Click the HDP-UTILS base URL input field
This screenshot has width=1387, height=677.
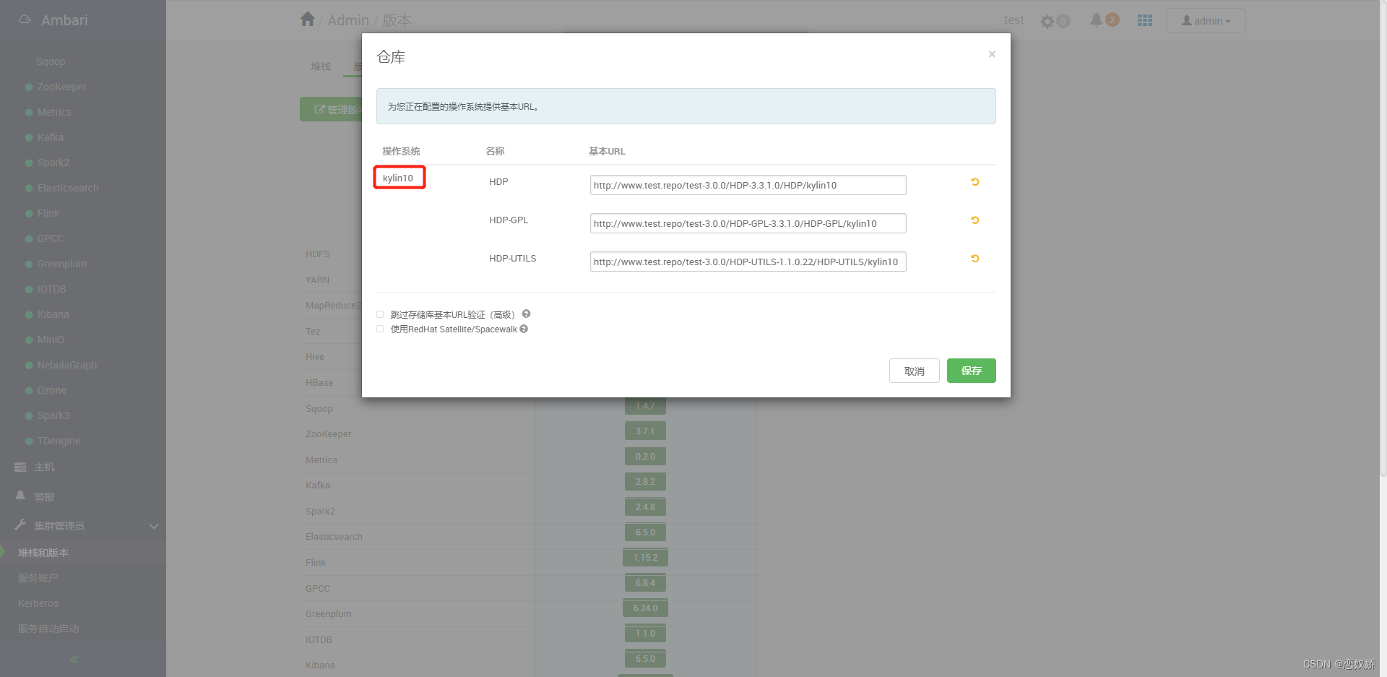pos(748,262)
